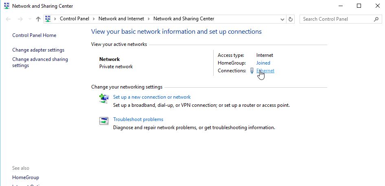385x186 pixels.
Task: Click the search magnifier icon
Action: (x=376, y=19)
